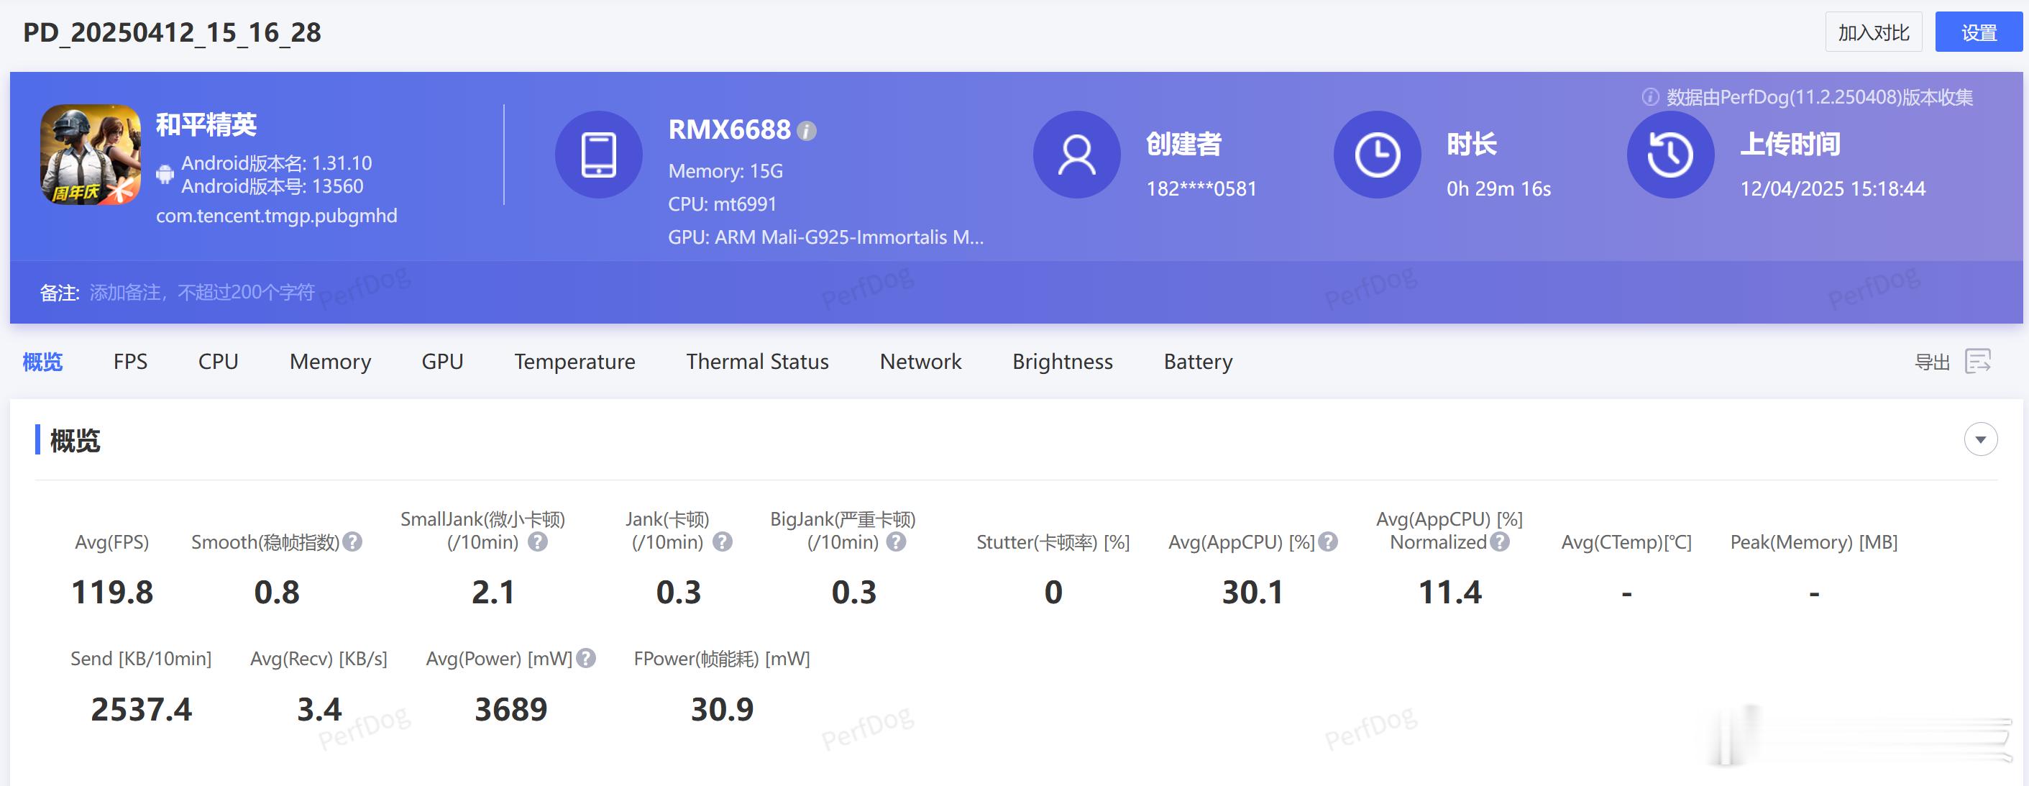Click the info icon beside PerfDog version note
The width and height of the screenshot is (2029, 786).
coord(1650,97)
